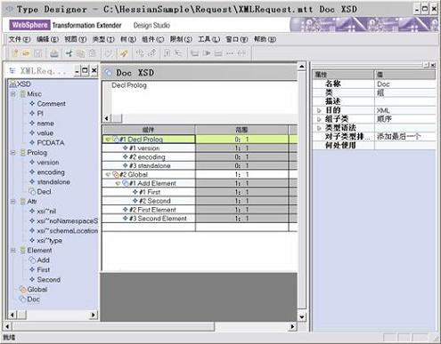Click the tree panel's right scroll arrow
Image resolution: width=441 pixels, height=344 pixels.
(94, 315)
